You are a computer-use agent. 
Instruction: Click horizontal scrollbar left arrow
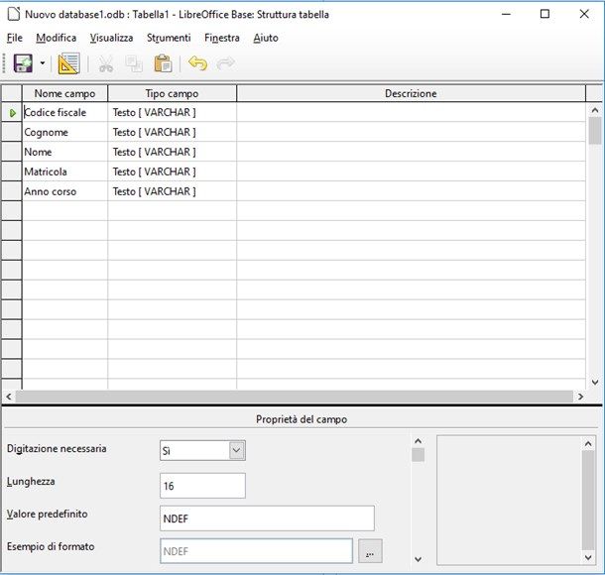(x=9, y=397)
